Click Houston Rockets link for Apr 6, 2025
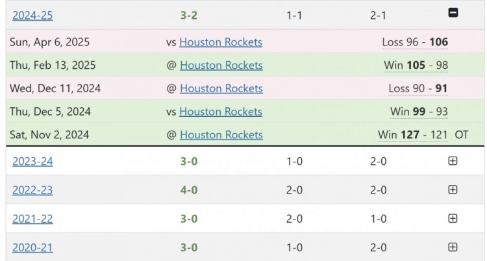487x261 pixels. pyautogui.click(x=221, y=42)
